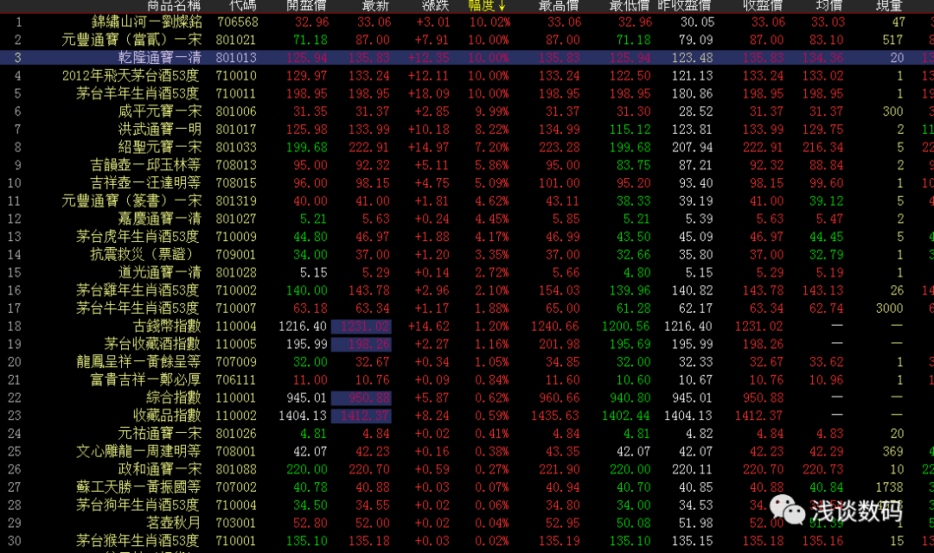Select row 嘉慶通寶一清

(467, 219)
